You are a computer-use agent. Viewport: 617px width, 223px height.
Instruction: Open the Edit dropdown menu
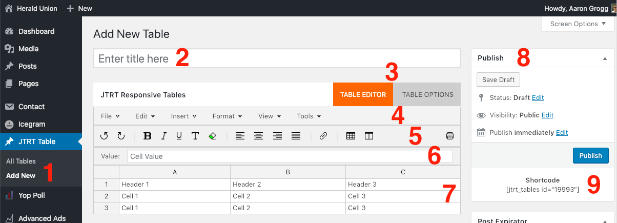point(145,116)
